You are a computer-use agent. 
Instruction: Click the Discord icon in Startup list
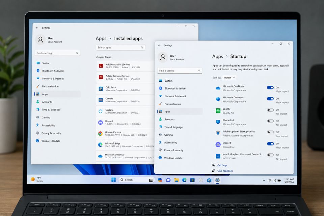pos(218,145)
